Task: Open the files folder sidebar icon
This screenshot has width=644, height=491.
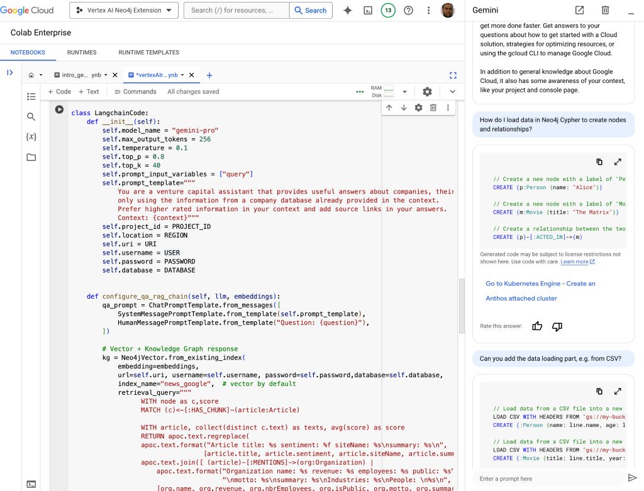Action: 31,157
